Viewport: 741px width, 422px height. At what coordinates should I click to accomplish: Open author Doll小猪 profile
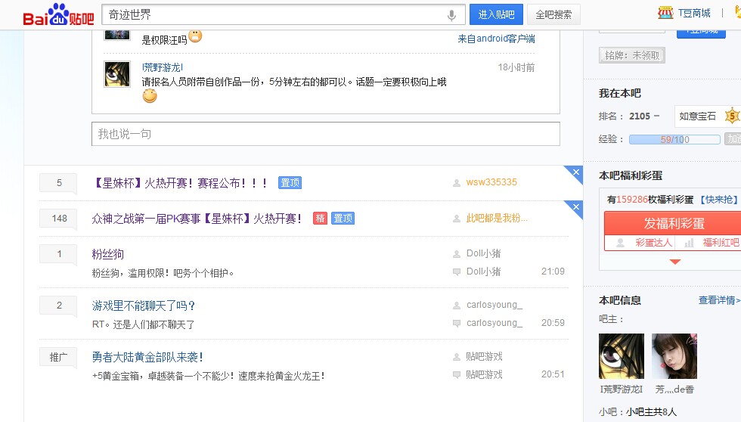[483, 253]
